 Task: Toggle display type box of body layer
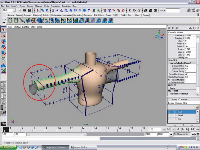[173, 112]
